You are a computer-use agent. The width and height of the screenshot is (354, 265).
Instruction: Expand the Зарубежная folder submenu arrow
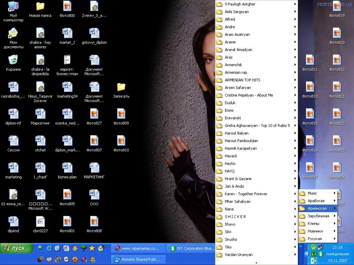pos(335,216)
